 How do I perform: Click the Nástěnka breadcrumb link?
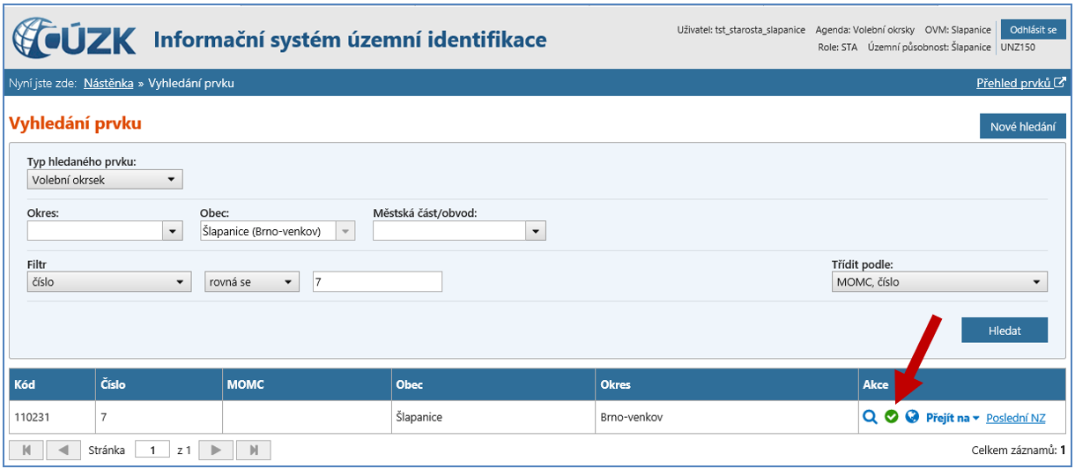pyautogui.click(x=108, y=84)
